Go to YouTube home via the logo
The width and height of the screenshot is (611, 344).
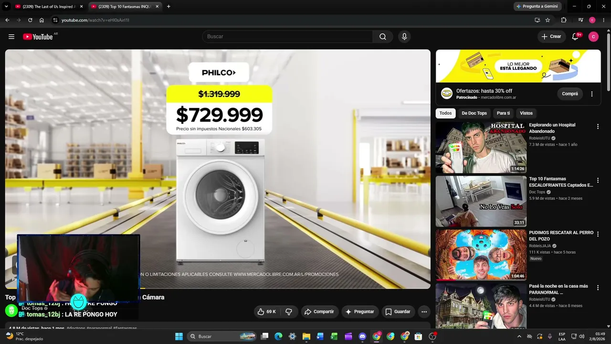click(38, 37)
